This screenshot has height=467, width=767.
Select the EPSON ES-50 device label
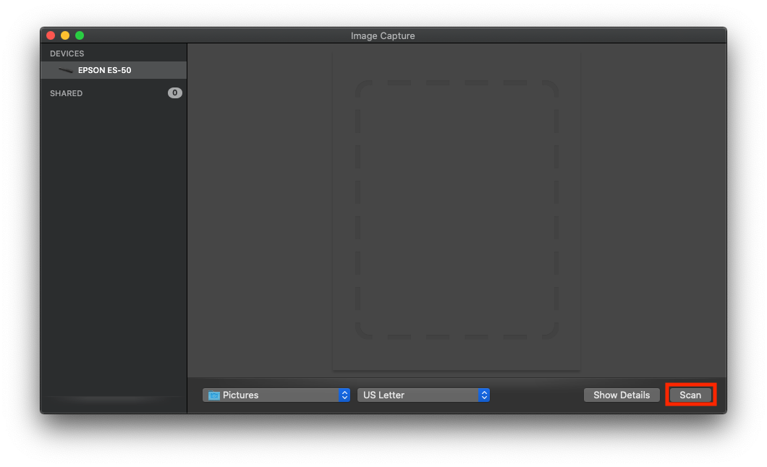pos(104,70)
